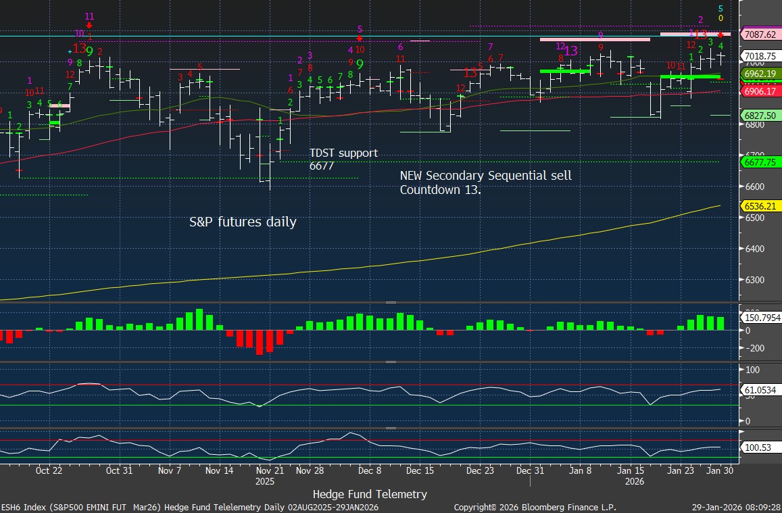782x513 pixels.
Task: Click the red arrow under magenta 5 in December
Action: 359,39
